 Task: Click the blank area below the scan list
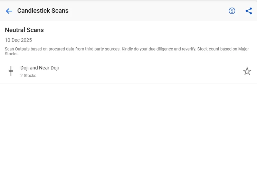(128, 131)
